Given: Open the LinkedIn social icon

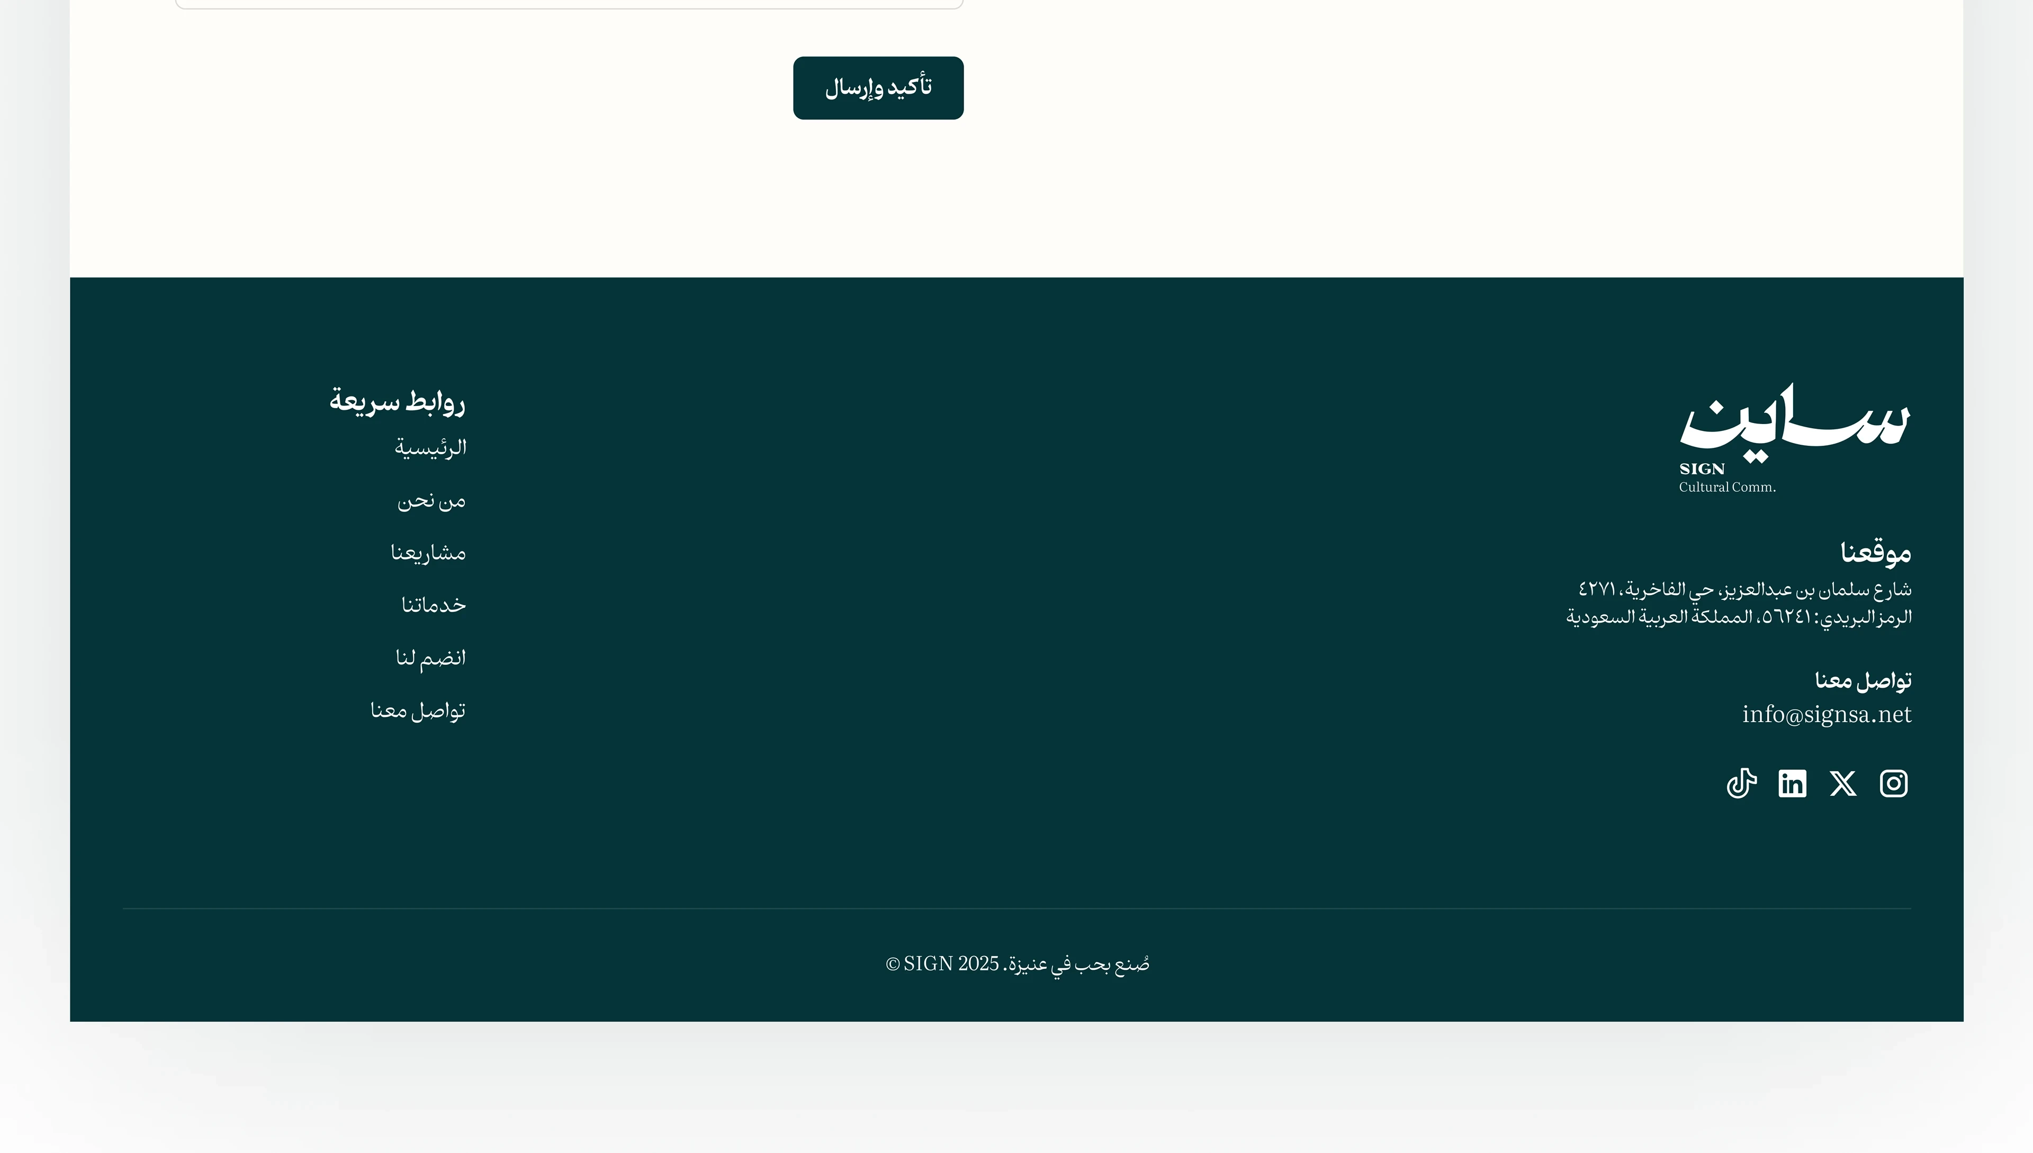Looking at the screenshot, I should [1792, 783].
